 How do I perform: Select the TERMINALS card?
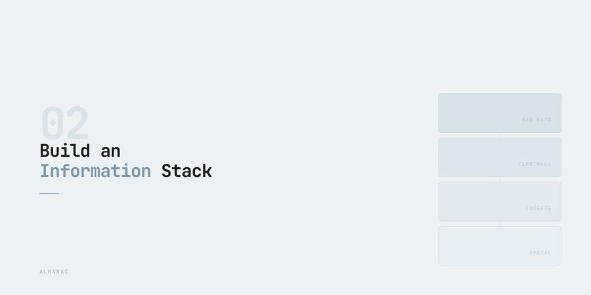pos(499,157)
